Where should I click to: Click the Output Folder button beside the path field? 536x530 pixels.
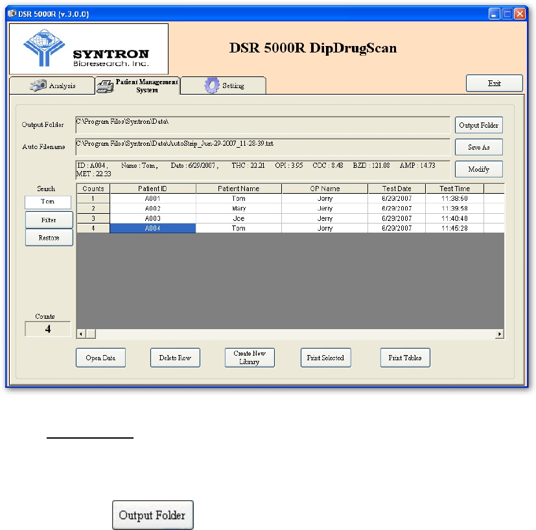tap(478, 125)
